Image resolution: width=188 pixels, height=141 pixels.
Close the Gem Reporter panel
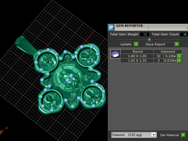[x=187, y=27]
